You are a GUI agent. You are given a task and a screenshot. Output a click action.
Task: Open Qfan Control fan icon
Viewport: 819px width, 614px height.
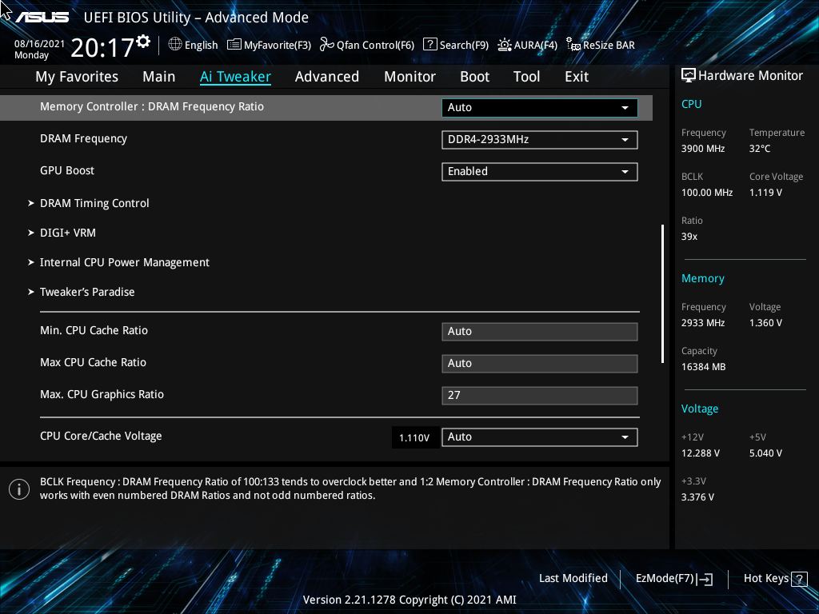(x=327, y=45)
